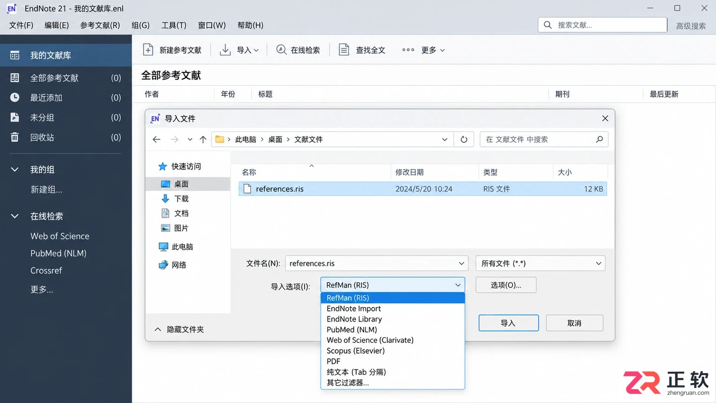Collapse the Online Search (在线检索) sidebar section
Viewport: 716px width, 403px height.
pyautogui.click(x=15, y=216)
